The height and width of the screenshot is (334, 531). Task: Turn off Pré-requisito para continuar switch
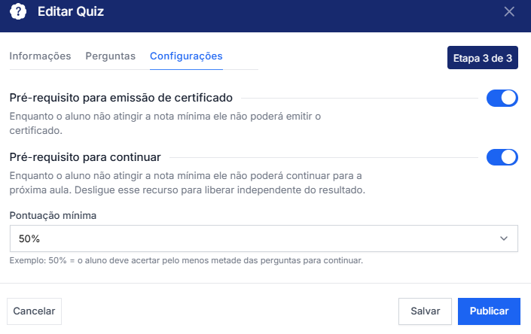pyautogui.click(x=502, y=156)
